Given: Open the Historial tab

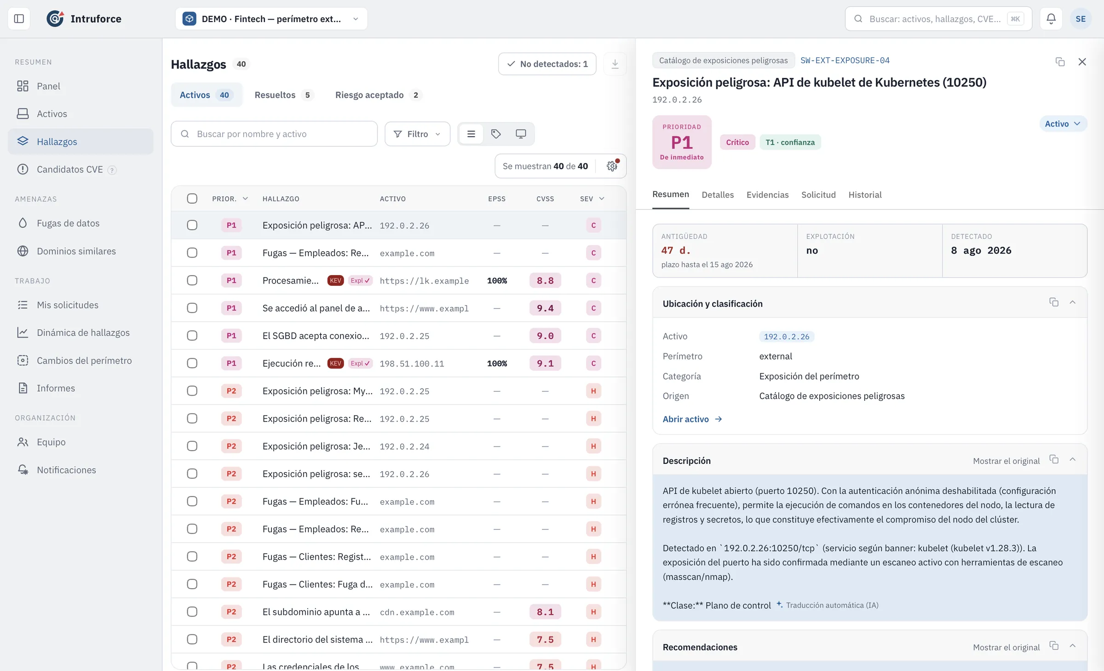Looking at the screenshot, I should coord(865,195).
